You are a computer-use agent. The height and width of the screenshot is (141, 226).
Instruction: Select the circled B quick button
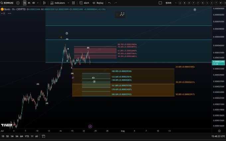point(184,3)
